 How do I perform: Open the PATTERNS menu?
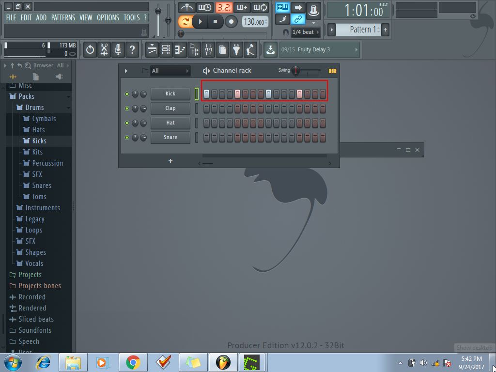point(63,17)
